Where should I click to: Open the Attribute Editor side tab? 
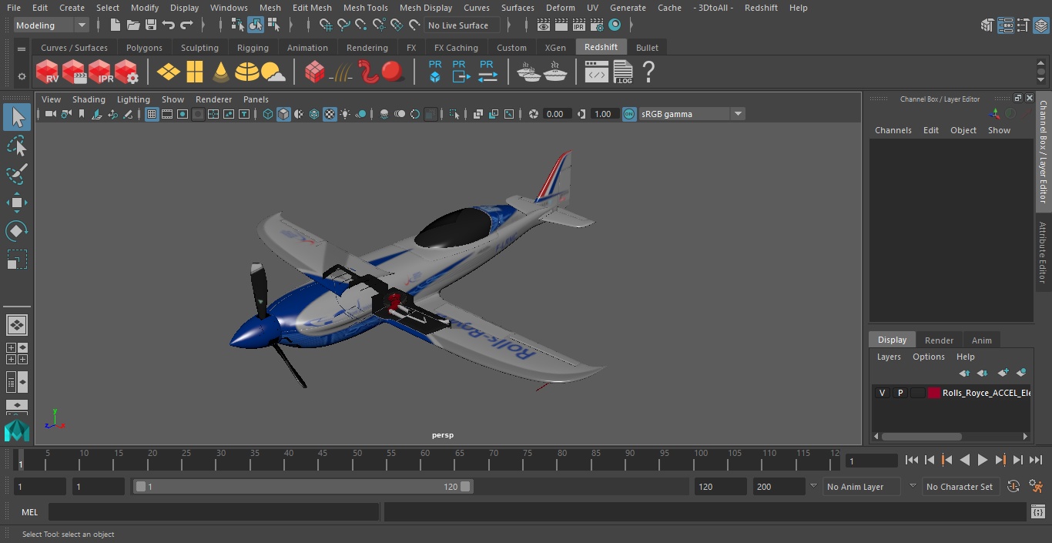tap(1043, 253)
